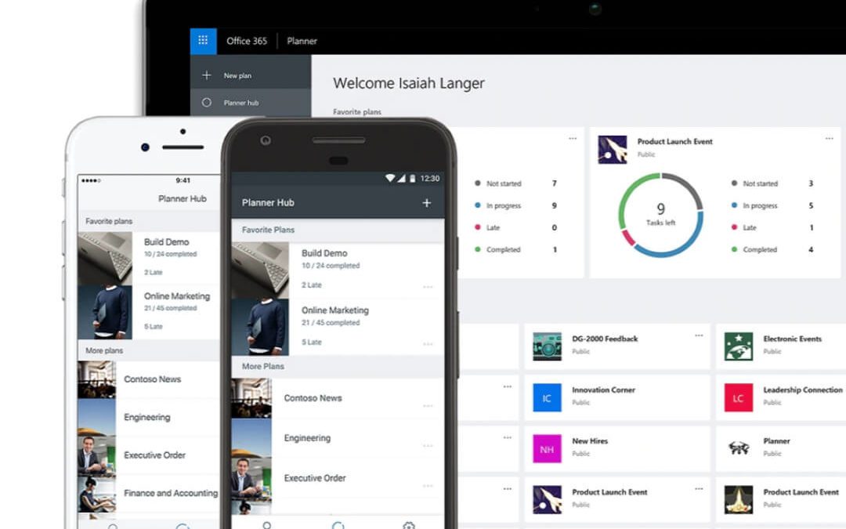
Task: Tap the Online Marketing thumbnail on the Android phone
Action: [x=260, y=327]
